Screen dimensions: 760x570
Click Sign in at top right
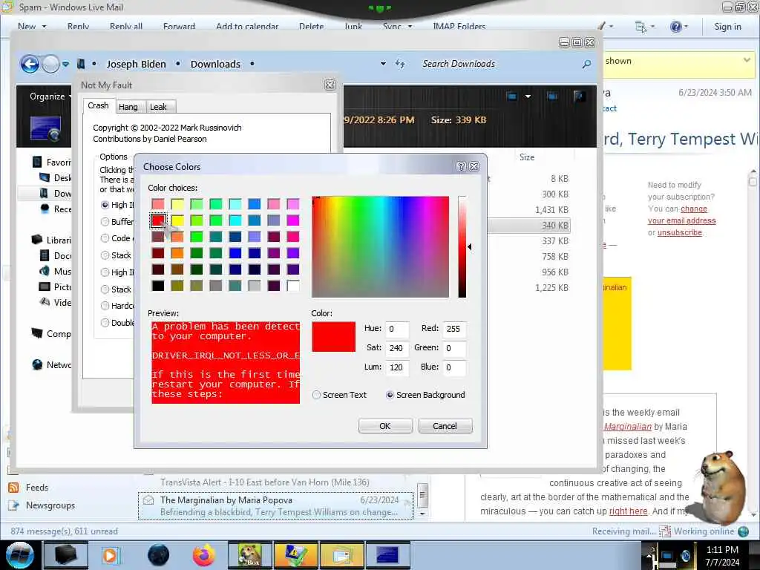coord(727,27)
